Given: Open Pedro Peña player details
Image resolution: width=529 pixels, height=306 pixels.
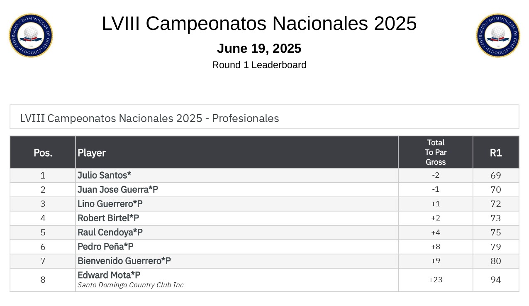Looking at the screenshot, I should pyautogui.click(x=105, y=247).
